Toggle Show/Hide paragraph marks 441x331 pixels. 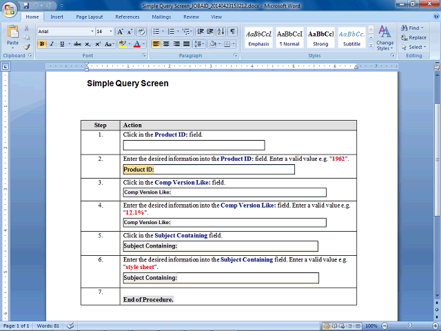tap(232, 31)
